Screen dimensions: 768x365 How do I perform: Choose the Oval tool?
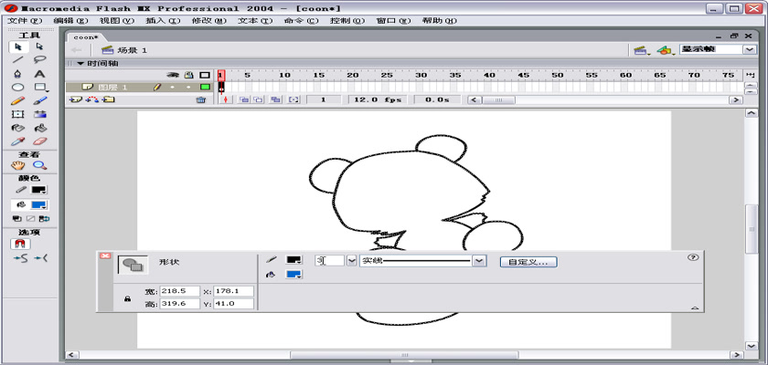click(x=18, y=88)
